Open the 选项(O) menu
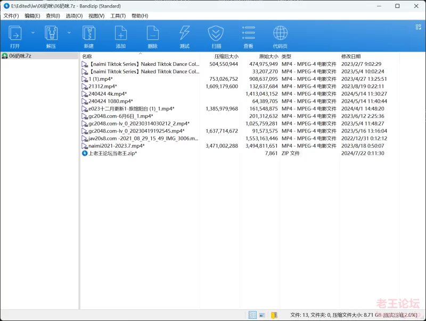This screenshot has height=321, width=426. coord(74,16)
